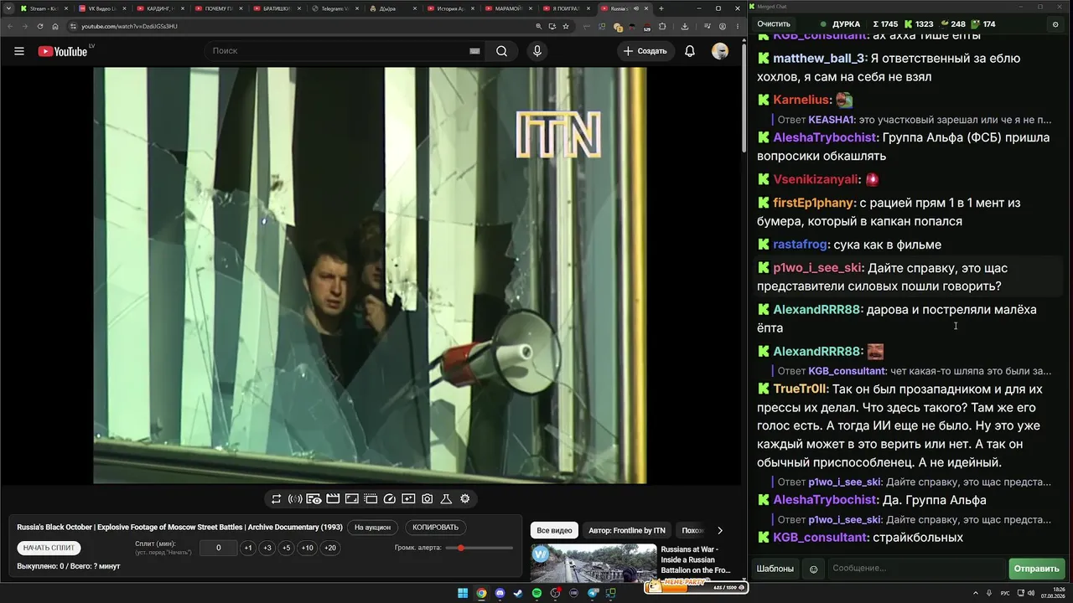The height and width of the screenshot is (603, 1073).
Task: Click the clapperboard icon in the player toolbar
Action: click(x=333, y=499)
